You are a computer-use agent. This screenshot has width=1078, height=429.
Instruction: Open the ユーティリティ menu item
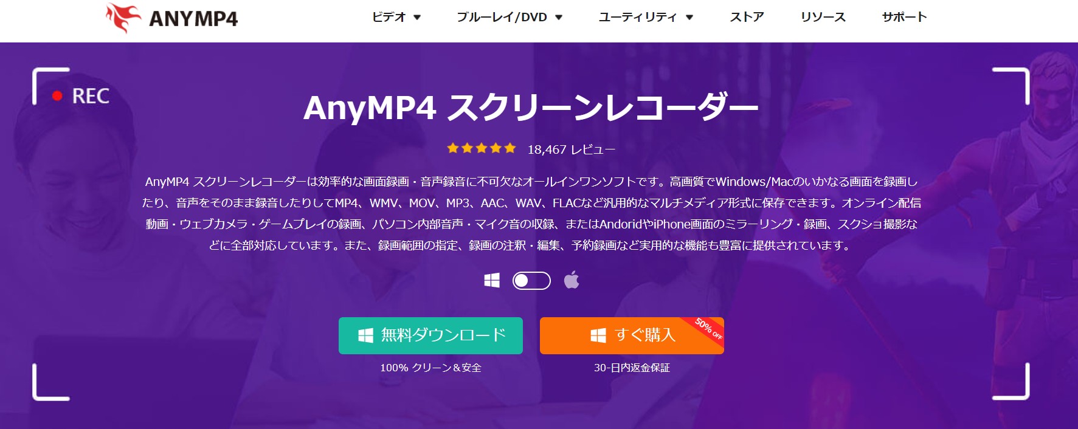point(637,17)
